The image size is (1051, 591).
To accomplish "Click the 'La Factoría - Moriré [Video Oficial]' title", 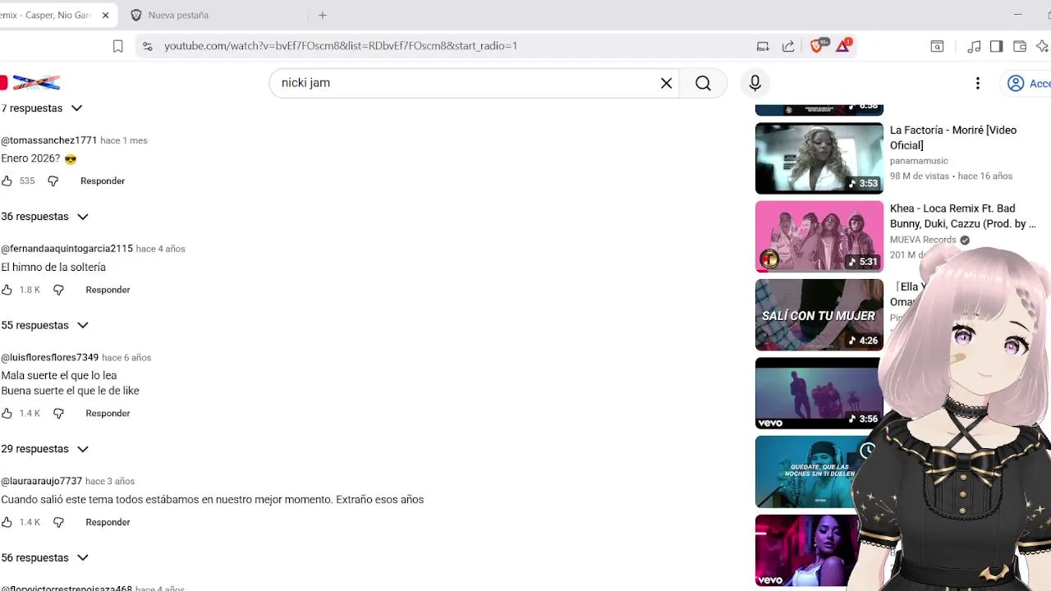I will pyautogui.click(x=952, y=138).
